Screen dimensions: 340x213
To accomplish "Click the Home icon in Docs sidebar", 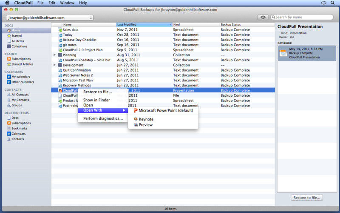I will click(9, 30).
